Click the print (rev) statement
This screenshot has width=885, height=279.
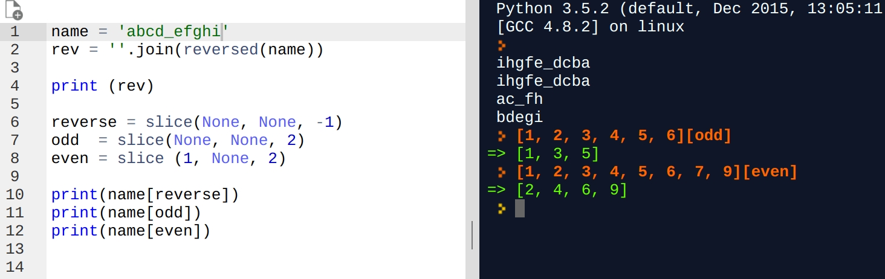(103, 86)
